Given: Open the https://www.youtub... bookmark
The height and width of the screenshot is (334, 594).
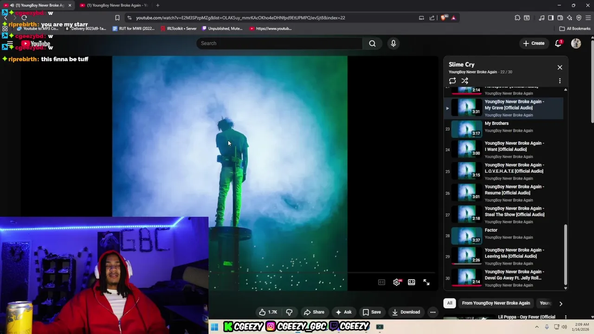Looking at the screenshot, I should [x=271, y=28].
